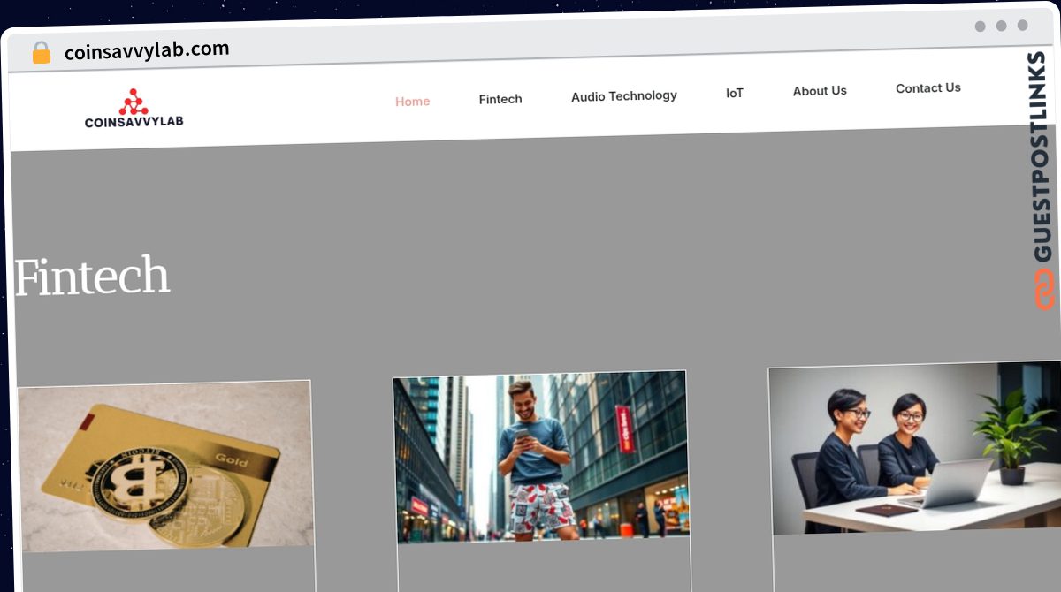Open the two women at laptop thumbnail
The image size is (1061, 592).
[915, 447]
